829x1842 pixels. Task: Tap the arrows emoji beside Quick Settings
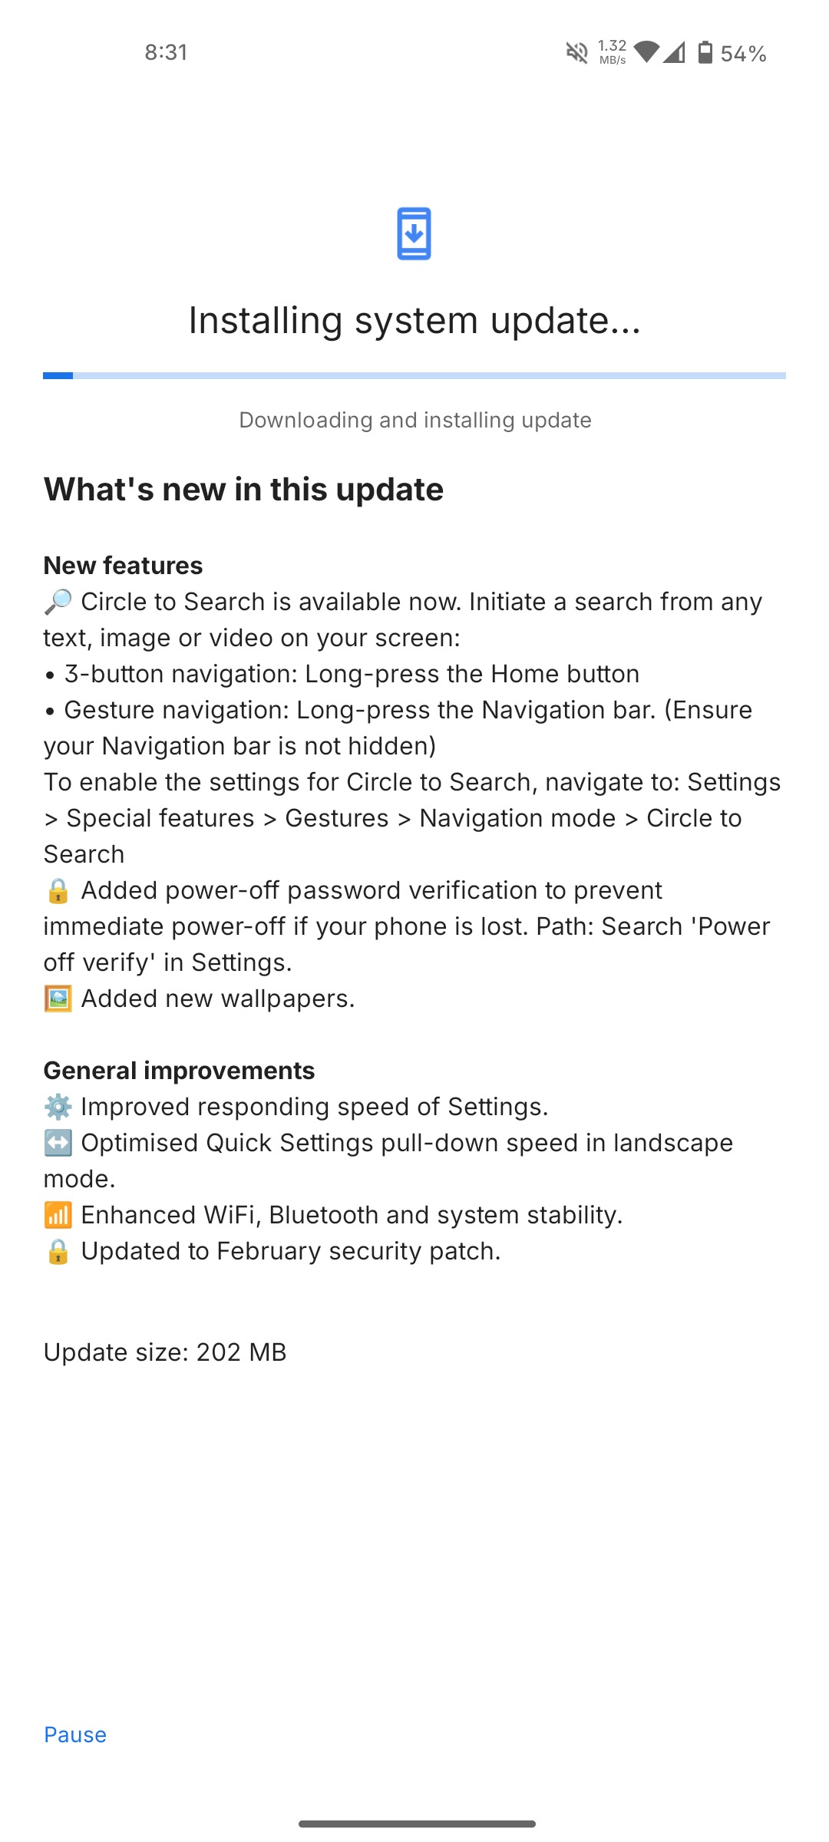[58, 1143]
